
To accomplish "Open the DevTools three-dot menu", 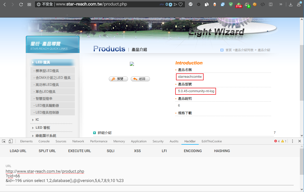I will (x=292, y=141).
